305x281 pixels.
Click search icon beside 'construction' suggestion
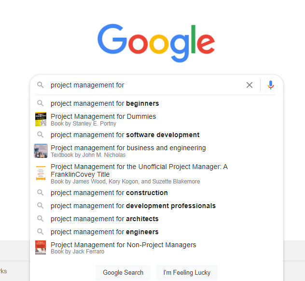tap(41, 193)
